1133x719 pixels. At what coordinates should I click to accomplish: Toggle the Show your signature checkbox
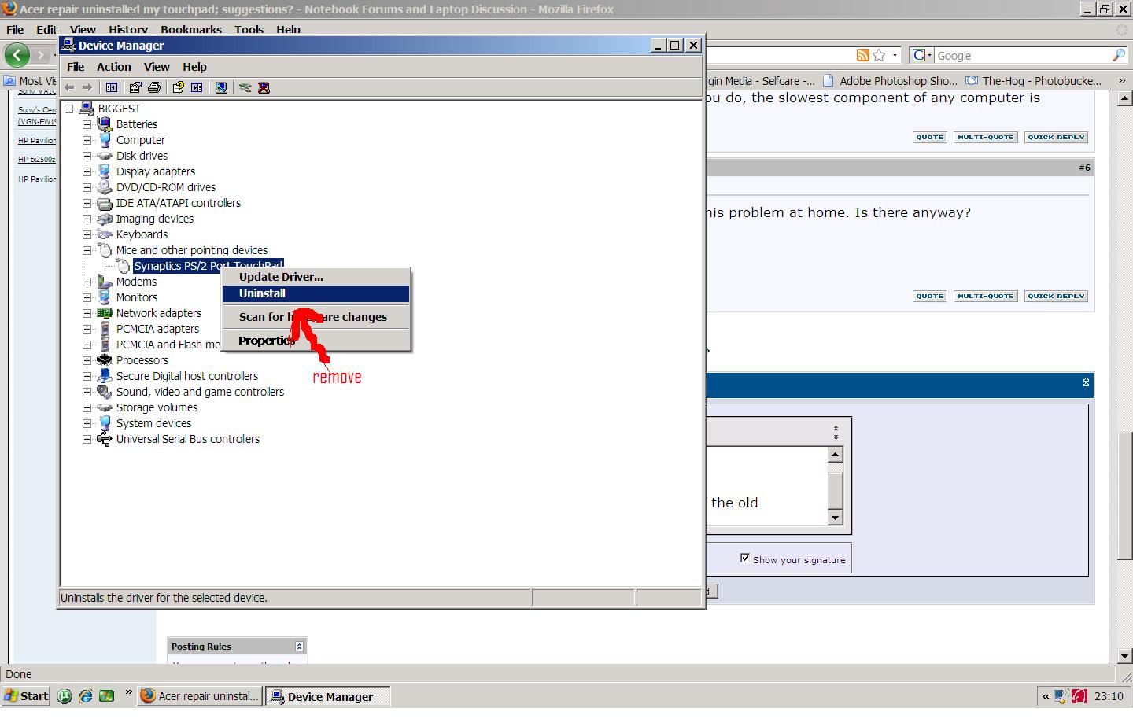point(745,559)
